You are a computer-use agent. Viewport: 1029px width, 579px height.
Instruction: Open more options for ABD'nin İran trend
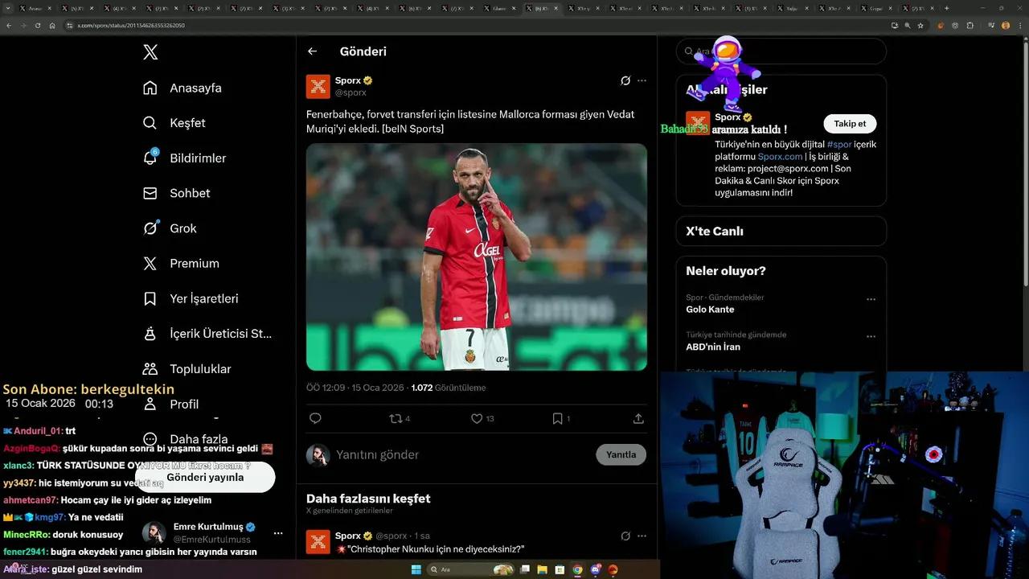[x=871, y=337]
